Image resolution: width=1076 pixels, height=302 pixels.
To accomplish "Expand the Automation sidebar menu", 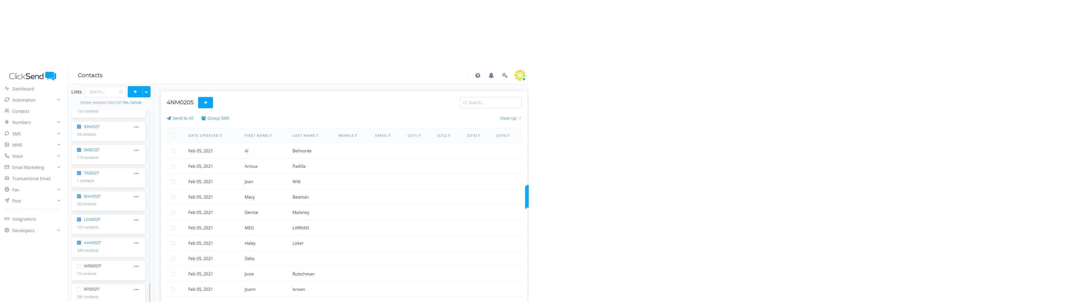I will click(33, 100).
